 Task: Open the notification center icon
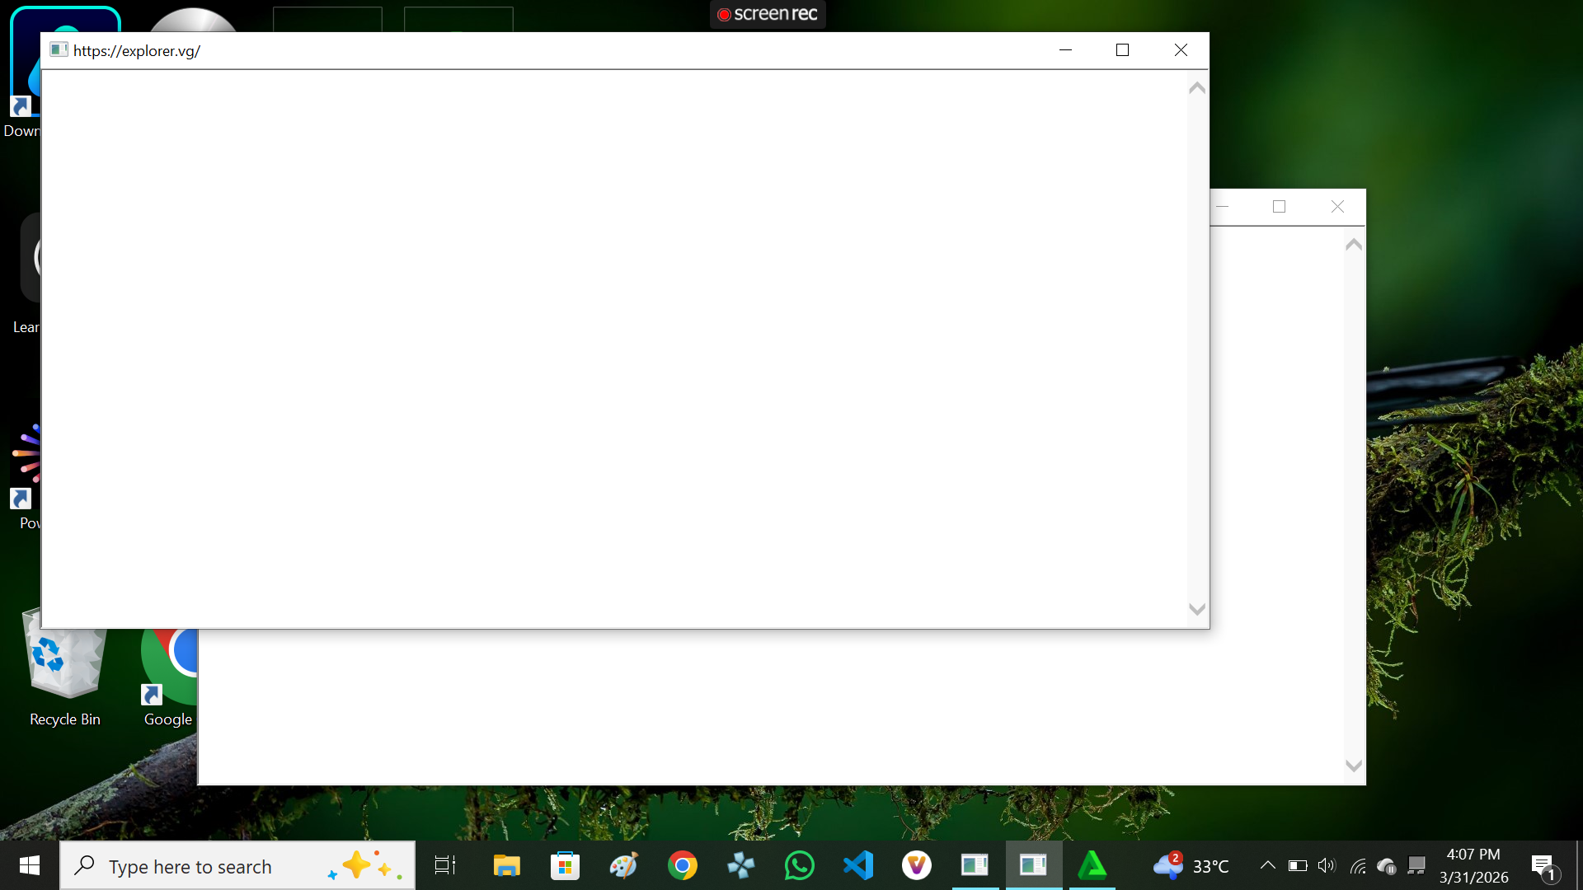tap(1543, 866)
